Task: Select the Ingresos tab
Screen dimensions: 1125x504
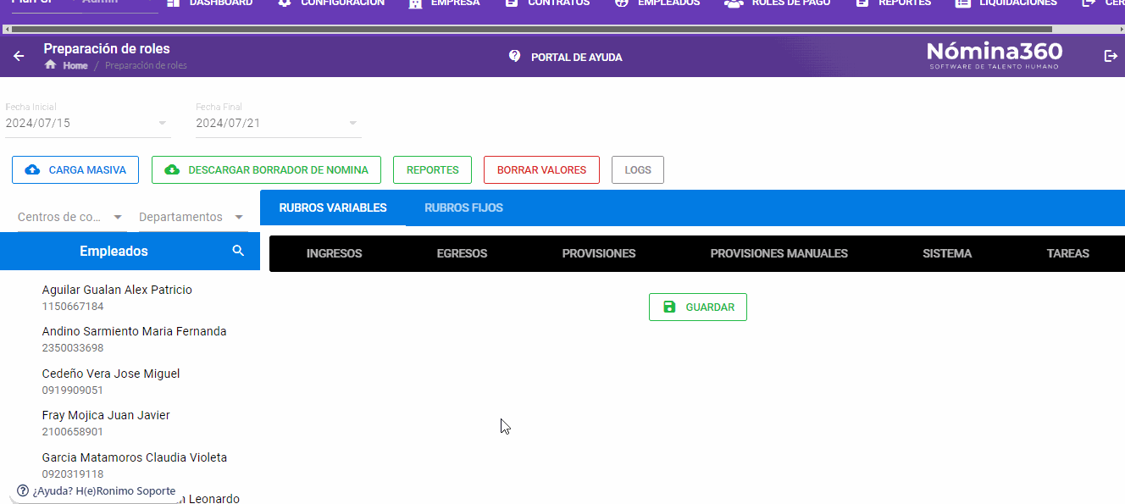Action: (334, 253)
